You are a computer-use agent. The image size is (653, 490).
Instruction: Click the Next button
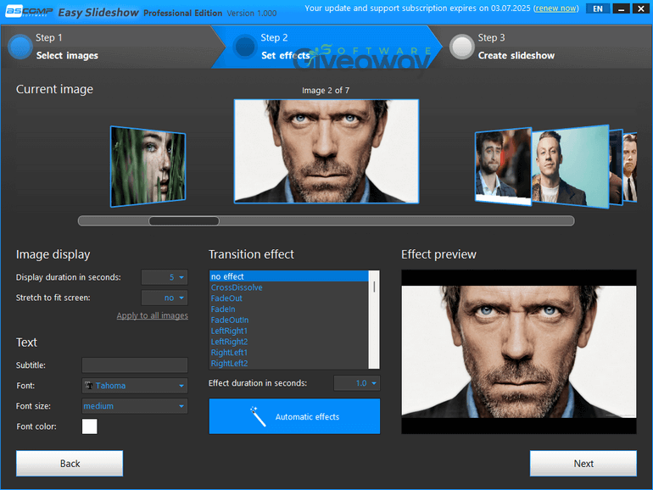click(x=583, y=464)
